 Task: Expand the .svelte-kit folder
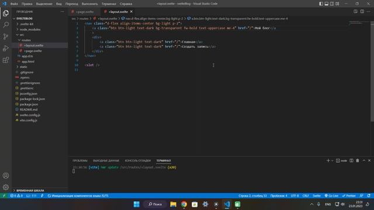coord(17,24)
